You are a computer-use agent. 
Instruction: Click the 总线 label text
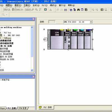pyautogui.click(x=42, y=22)
